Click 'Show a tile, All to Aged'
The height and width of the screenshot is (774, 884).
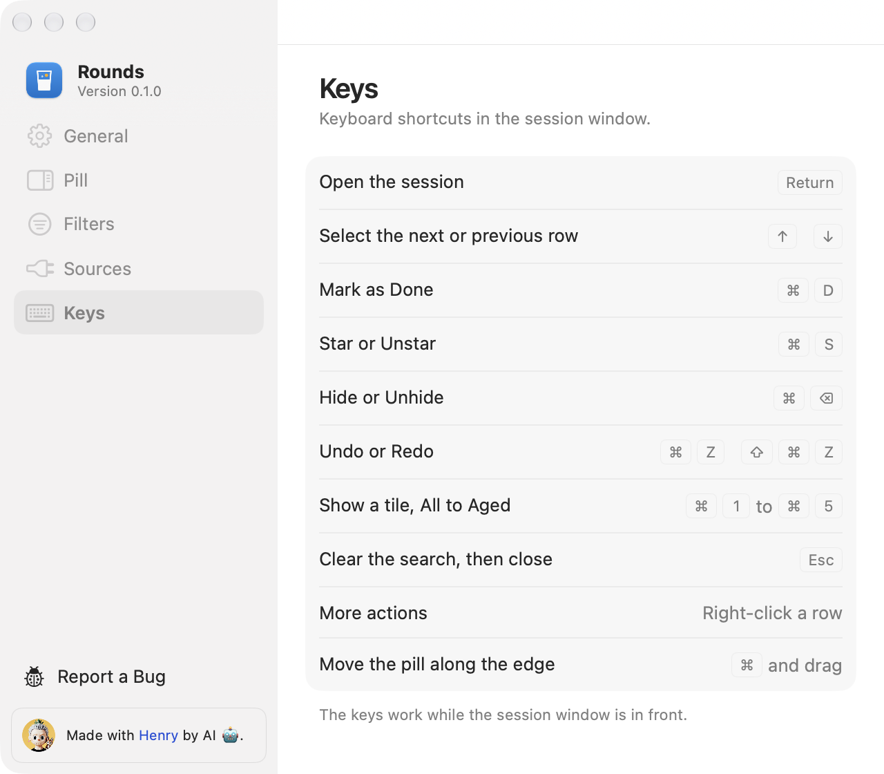pyautogui.click(x=415, y=505)
